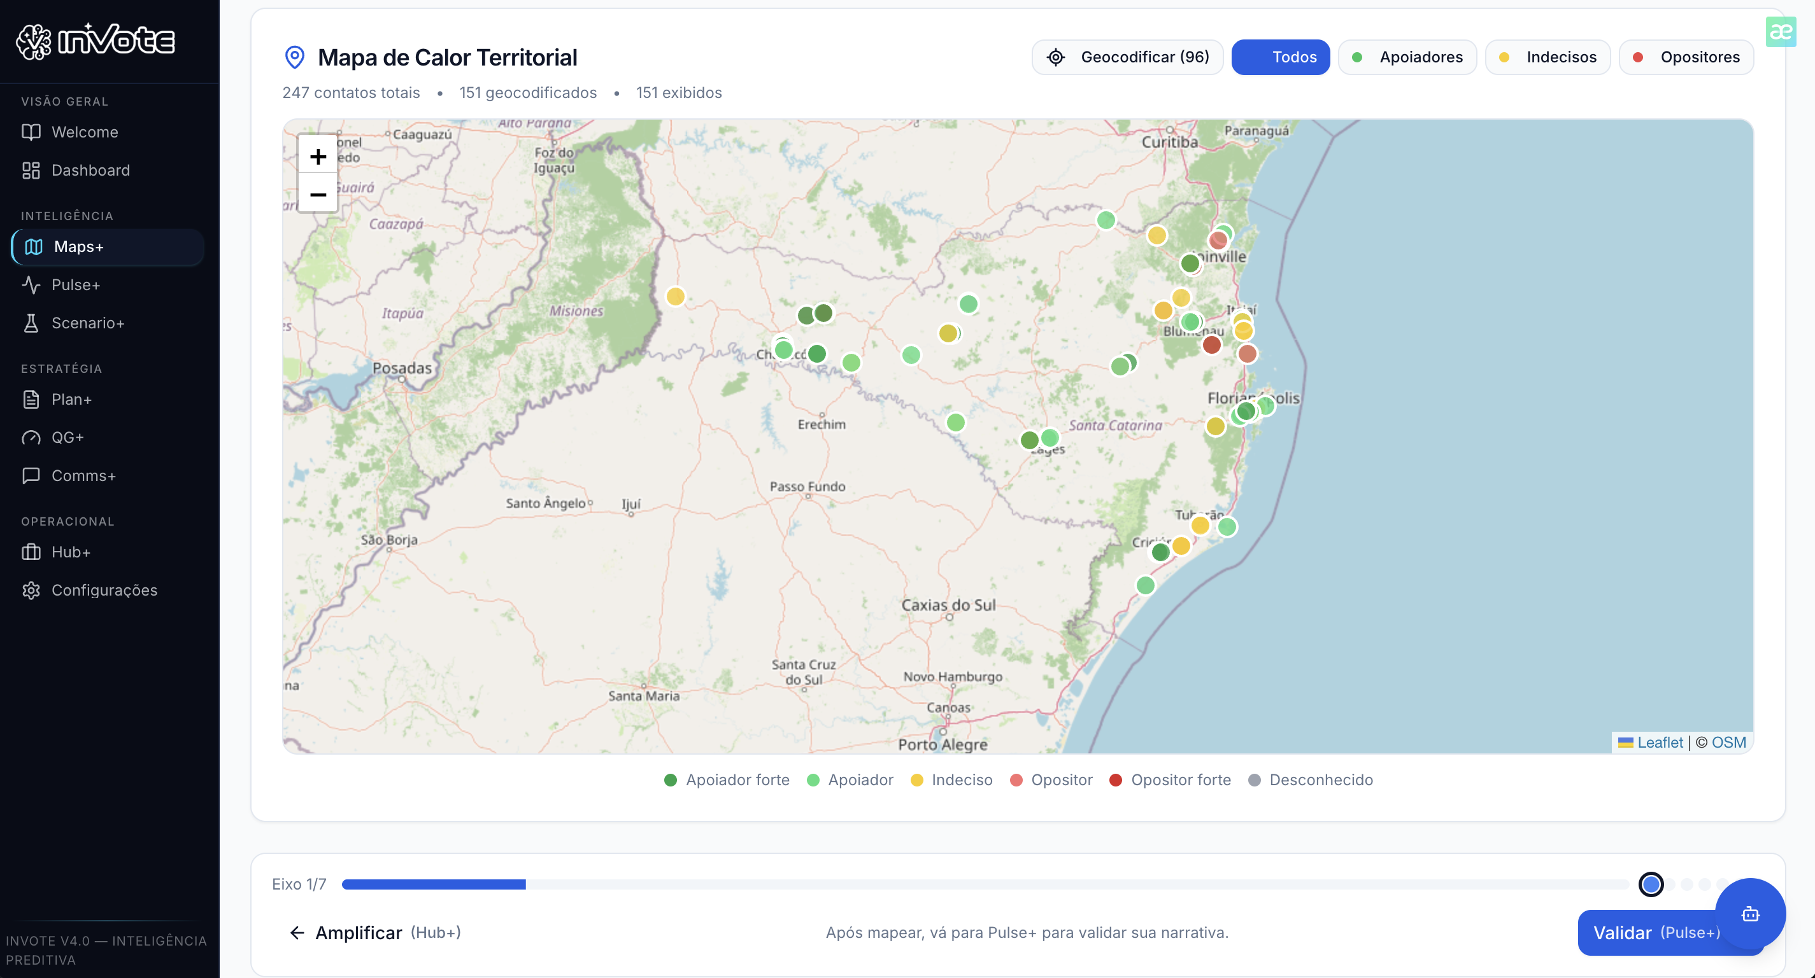Click the map pin icon beside title
This screenshot has width=1815, height=978.
click(294, 57)
